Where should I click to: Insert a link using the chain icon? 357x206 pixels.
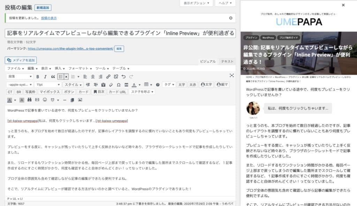108,76
